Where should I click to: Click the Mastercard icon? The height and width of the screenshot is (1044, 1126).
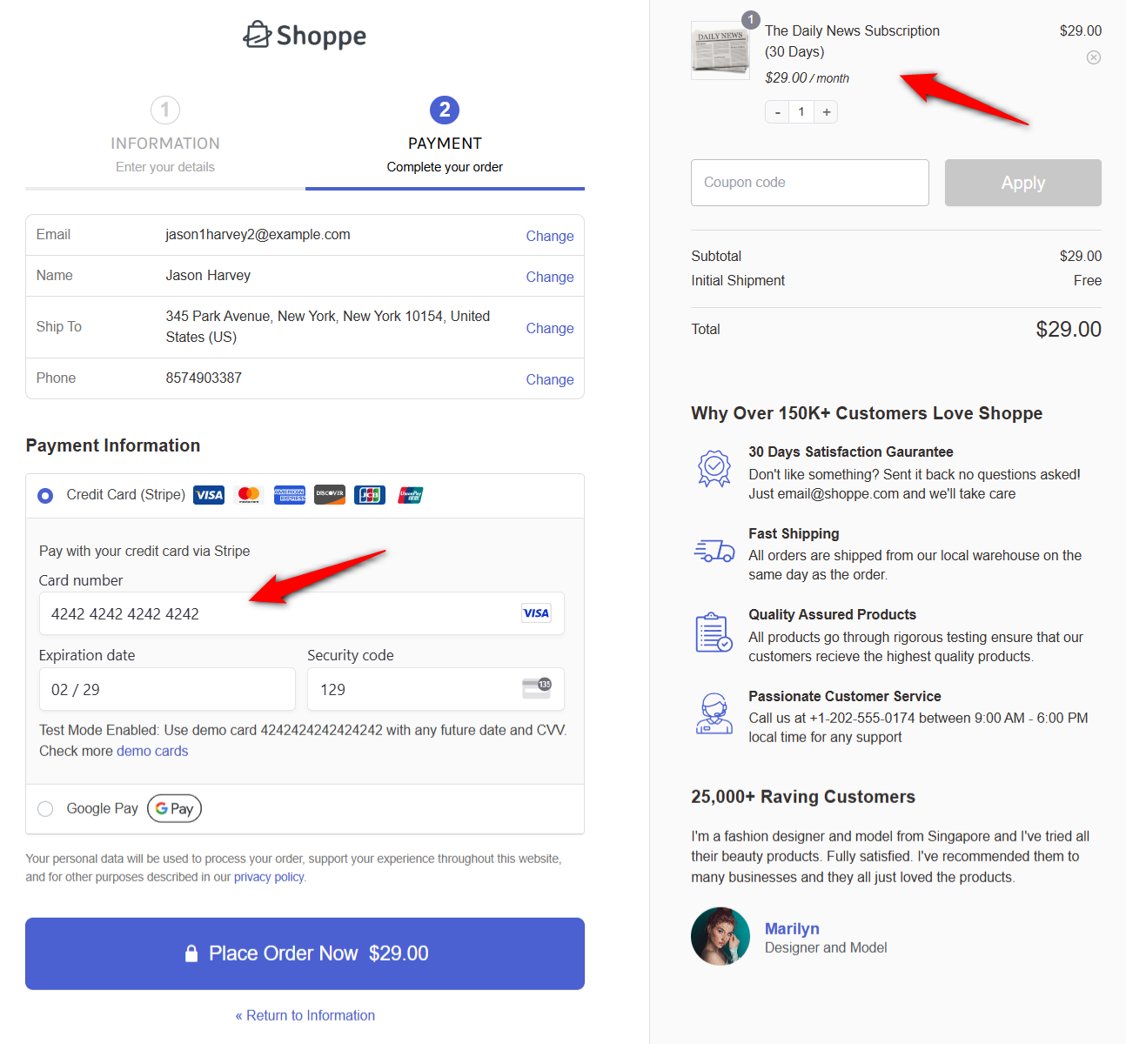(x=249, y=495)
